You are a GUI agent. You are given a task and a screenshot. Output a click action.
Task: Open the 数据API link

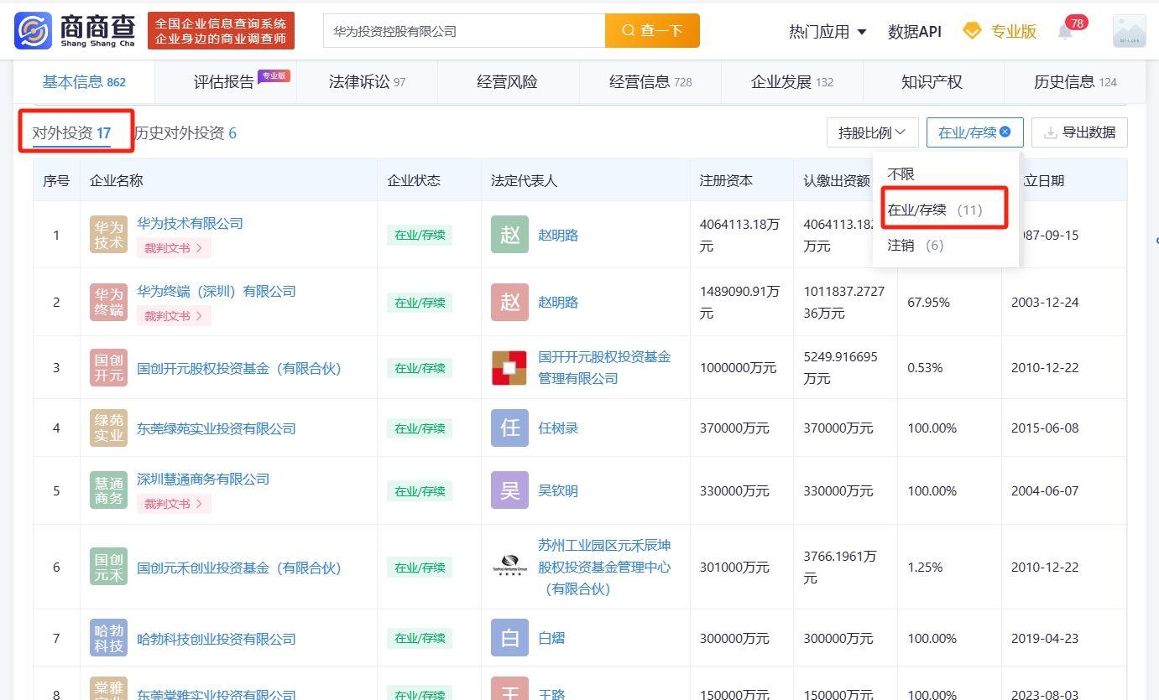coord(915,32)
